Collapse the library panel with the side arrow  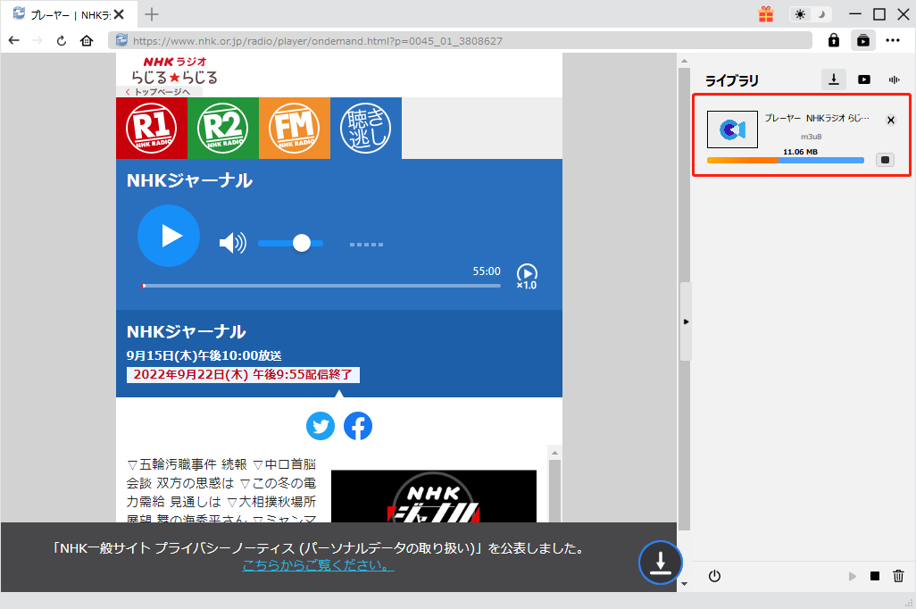686,321
